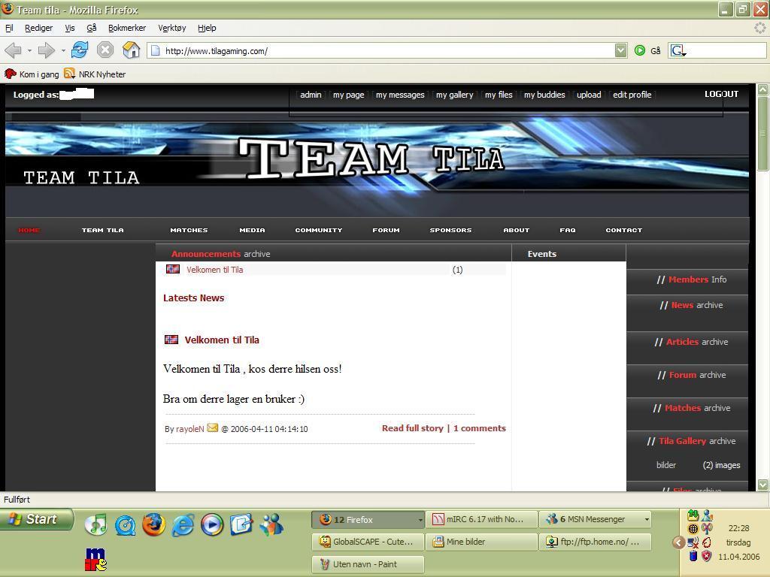Open the edit profile link
770x577 pixels.
point(632,95)
